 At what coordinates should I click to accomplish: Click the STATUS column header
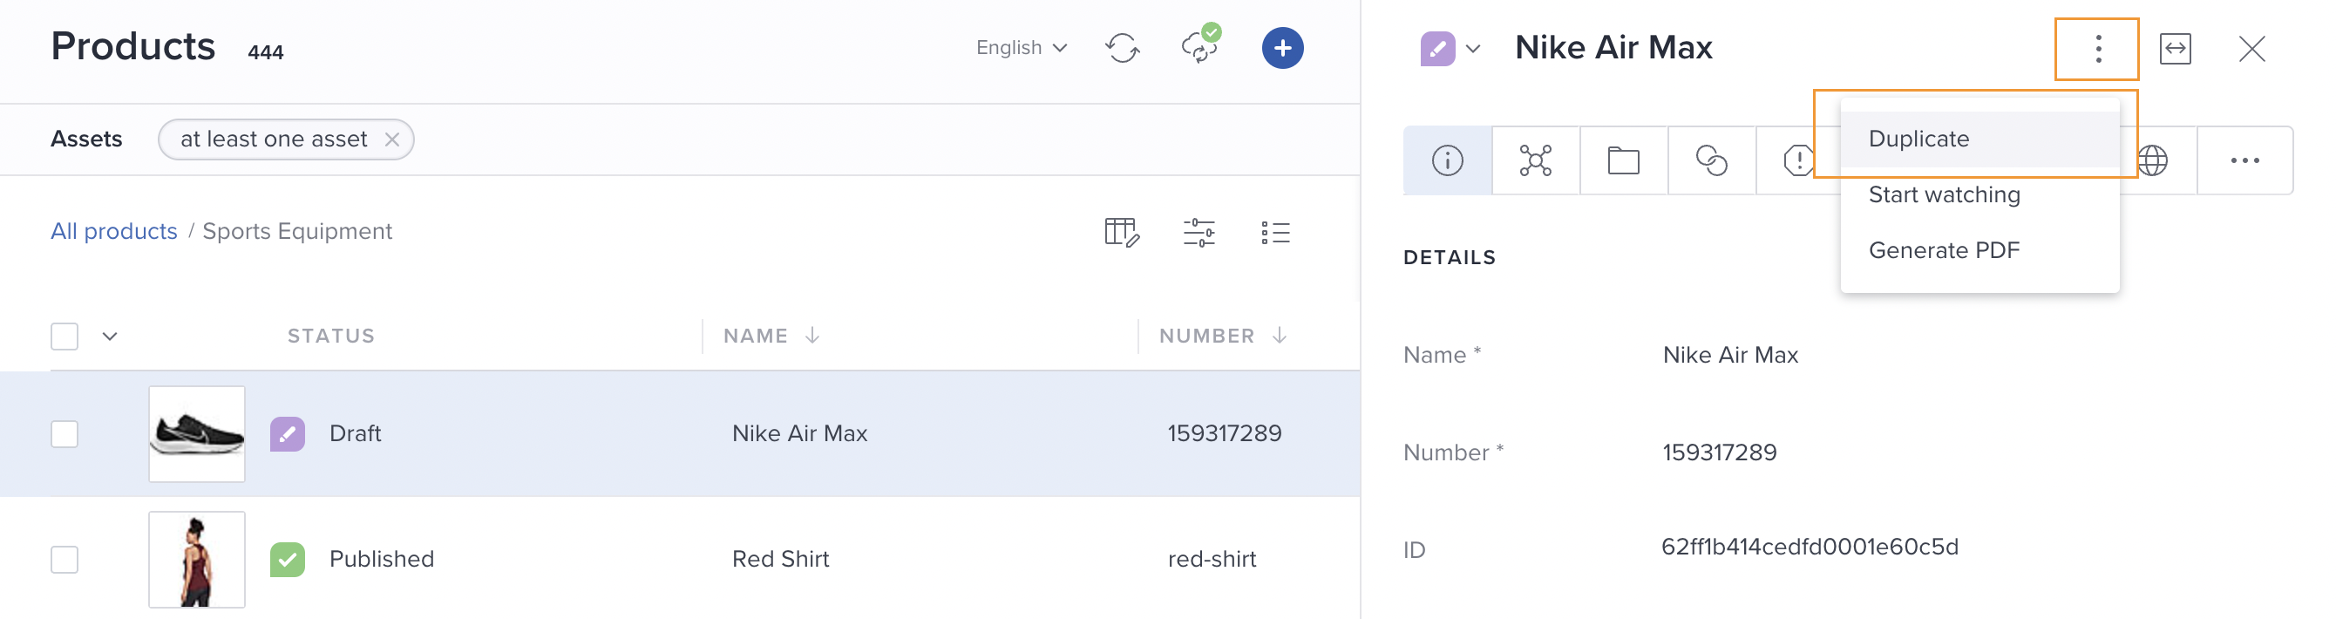click(331, 336)
